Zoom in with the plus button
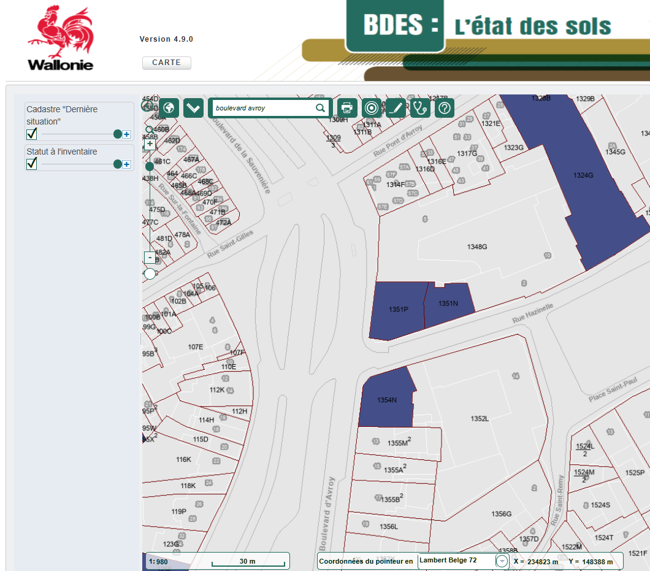Image resolution: width=650 pixels, height=571 pixels. 150,144
